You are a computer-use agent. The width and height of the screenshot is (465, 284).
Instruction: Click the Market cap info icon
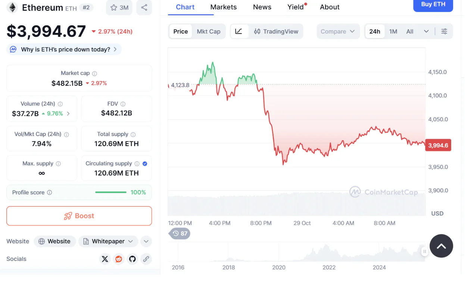coord(94,73)
